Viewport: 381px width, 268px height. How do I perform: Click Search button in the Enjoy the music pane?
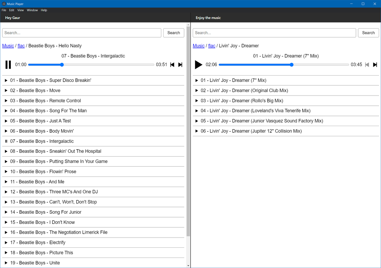[x=368, y=33]
